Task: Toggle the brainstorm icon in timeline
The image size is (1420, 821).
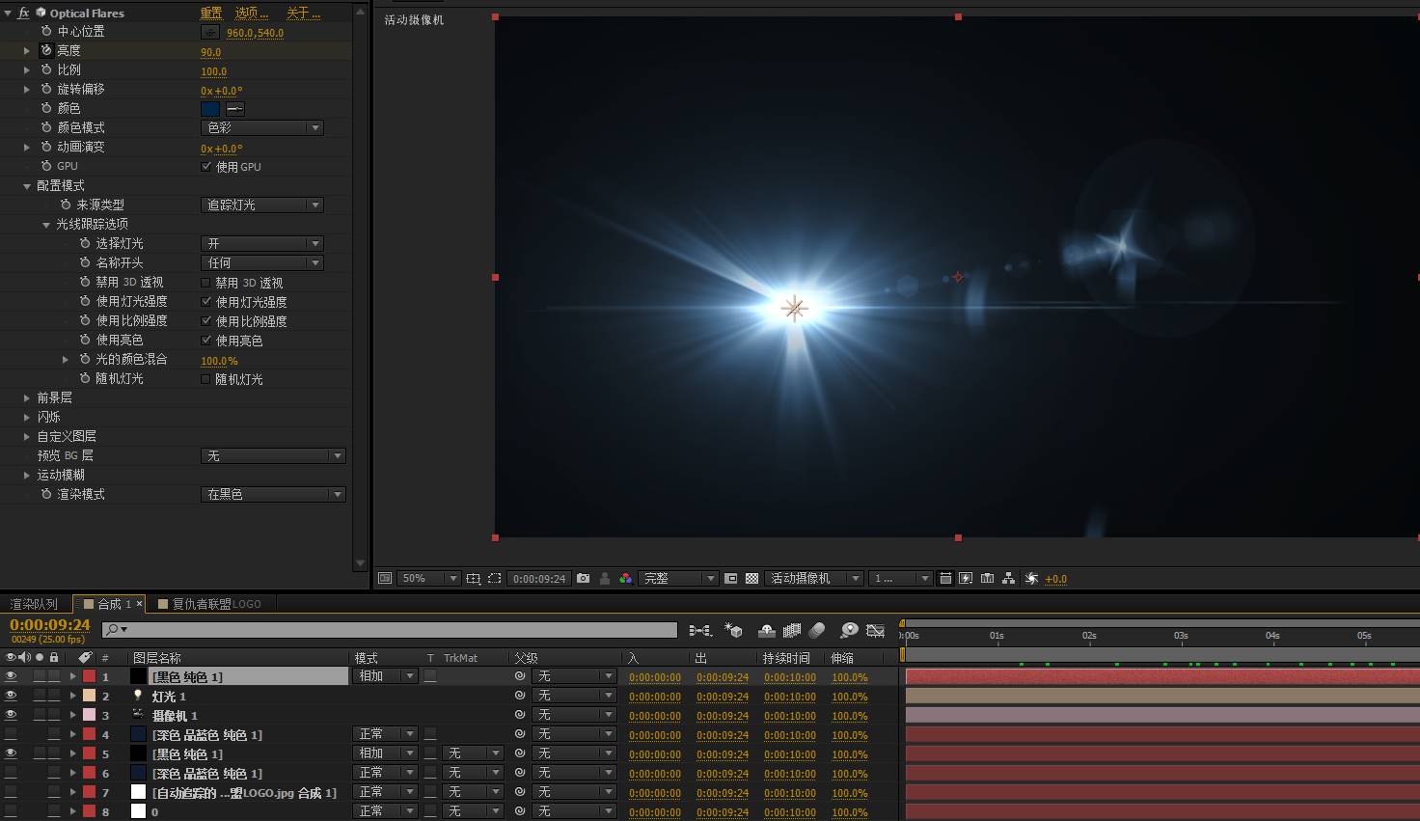Action: [849, 630]
